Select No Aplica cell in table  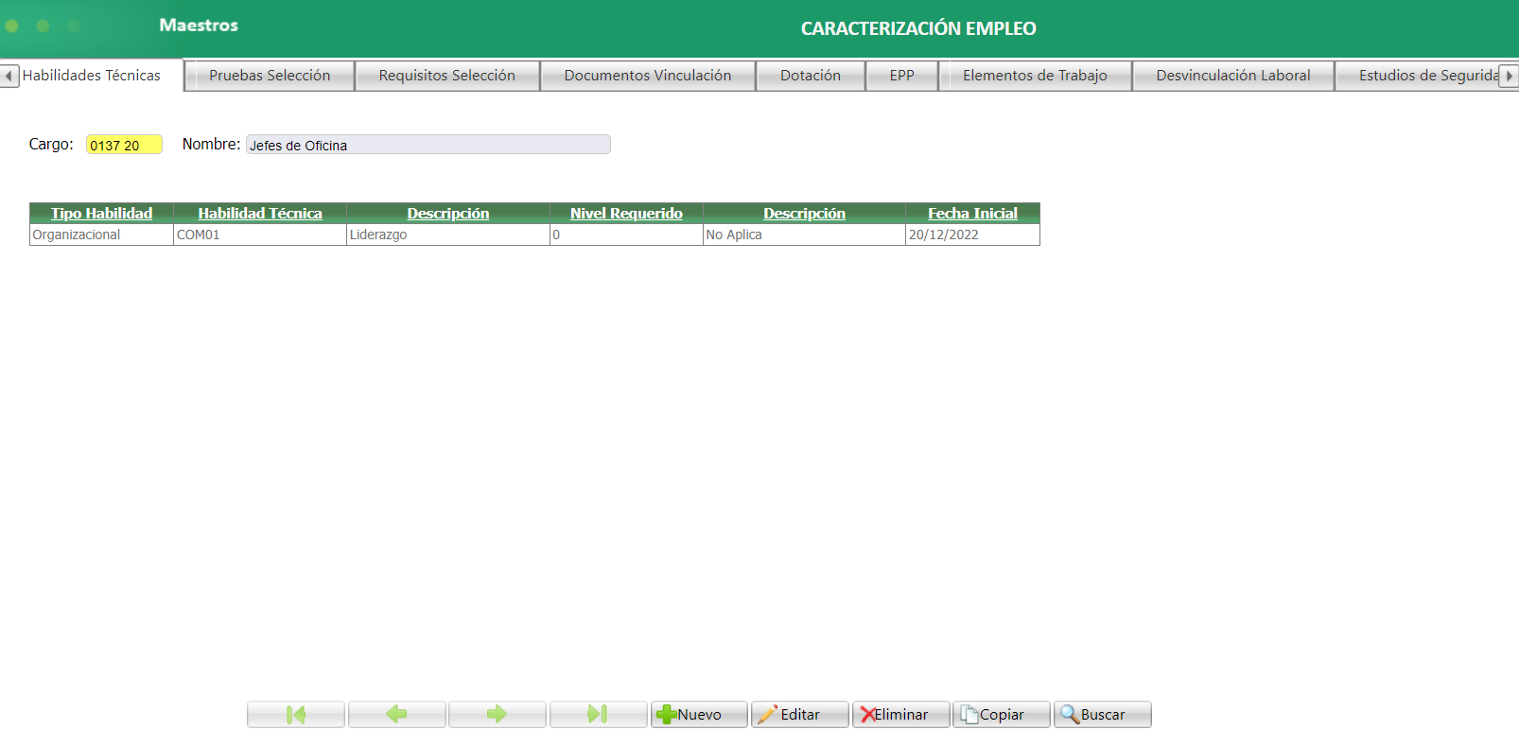804,235
